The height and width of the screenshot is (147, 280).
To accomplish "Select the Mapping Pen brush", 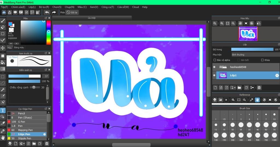I will (x=27, y=130).
